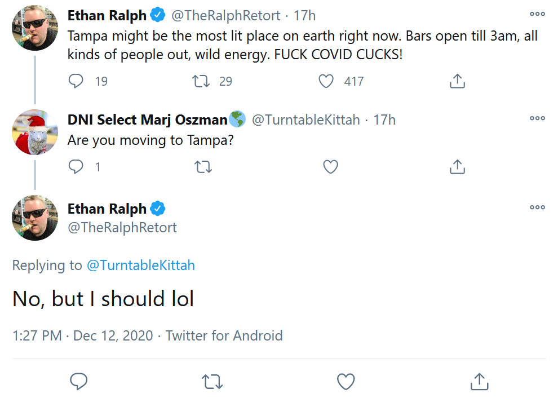Open DNI Select Marj Oszman's sheep avatar

(x=35, y=132)
